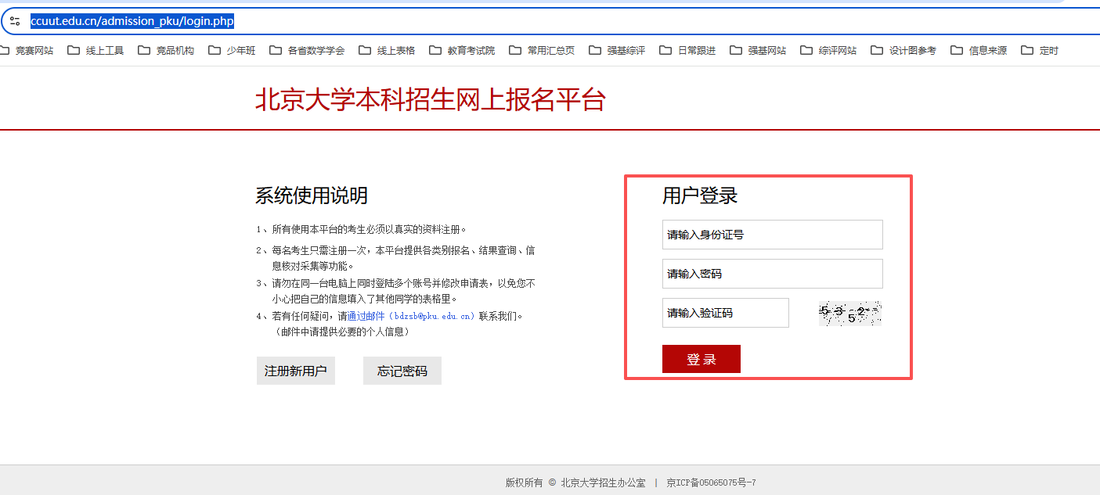Expand the 教育考试院 bookmarks folder
The image size is (1100, 495).
pos(462,51)
